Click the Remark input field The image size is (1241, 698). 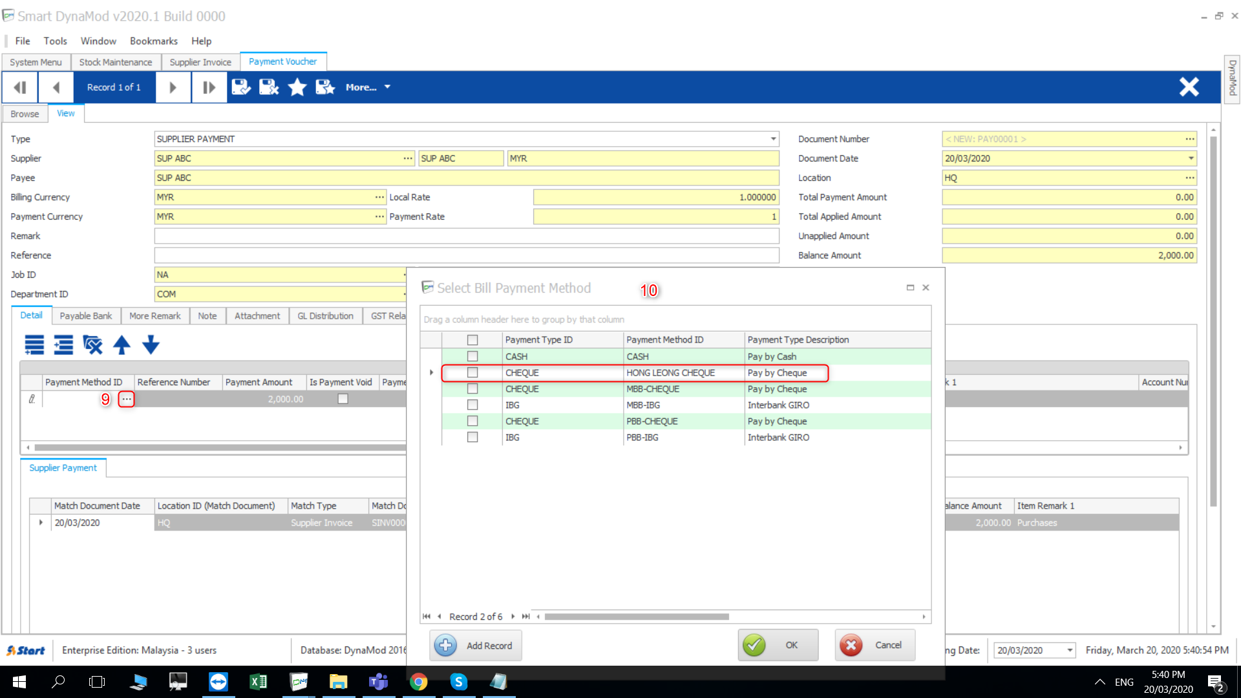coord(466,236)
